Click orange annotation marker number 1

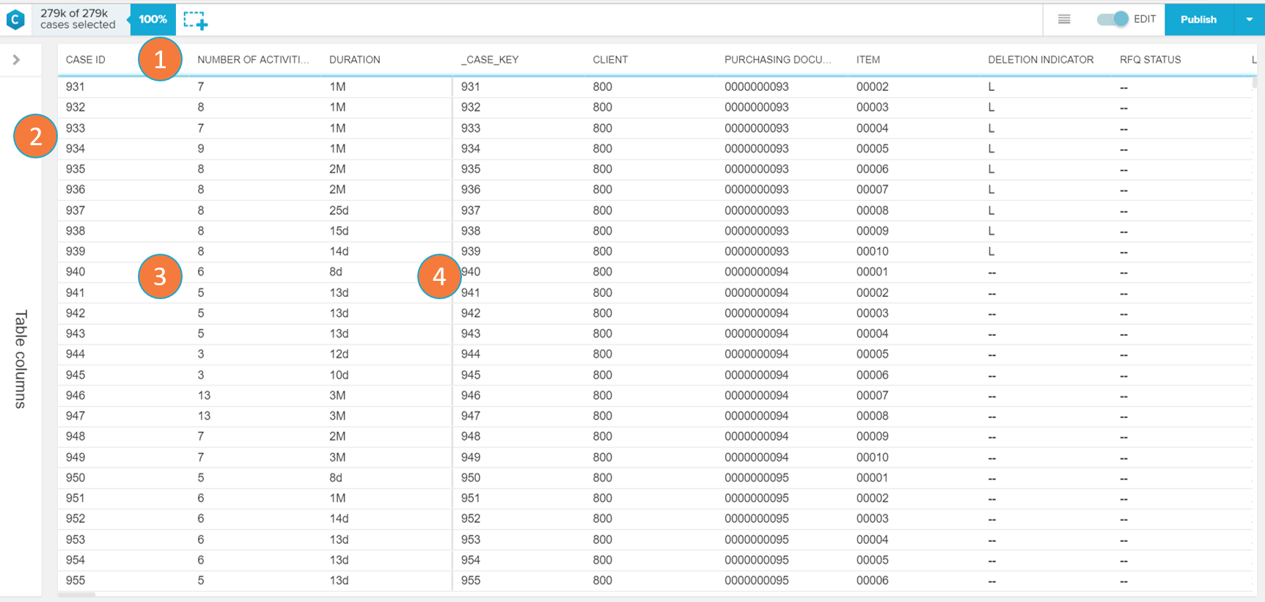(160, 59)
